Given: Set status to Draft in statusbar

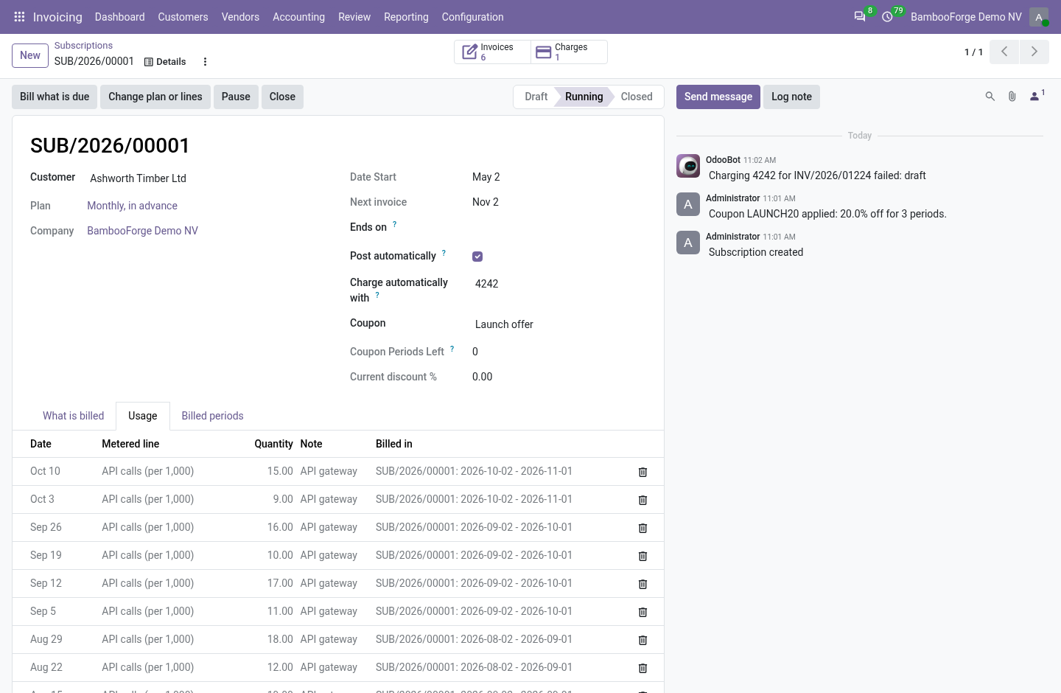Looking at the screenshot, I should pyautogui.click(x=536, y=97).
